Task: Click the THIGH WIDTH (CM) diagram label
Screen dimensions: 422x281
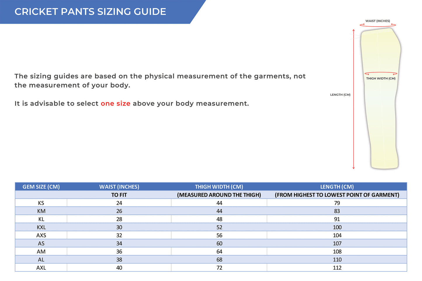Action: (x=381, y=78)
